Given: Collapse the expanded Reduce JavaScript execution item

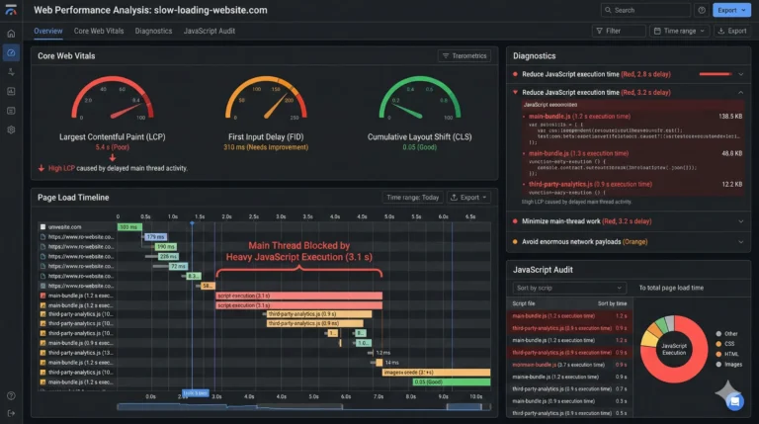Looking at the screenshot, I should click(741, 91).
